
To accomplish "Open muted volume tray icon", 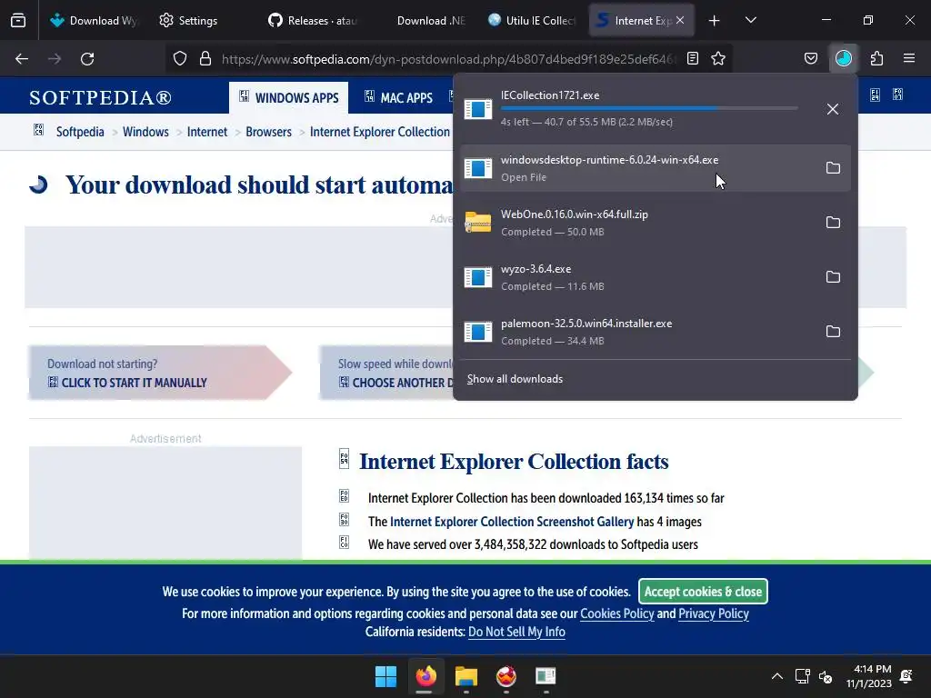I will pyautogui.click(x=826, y=676).
